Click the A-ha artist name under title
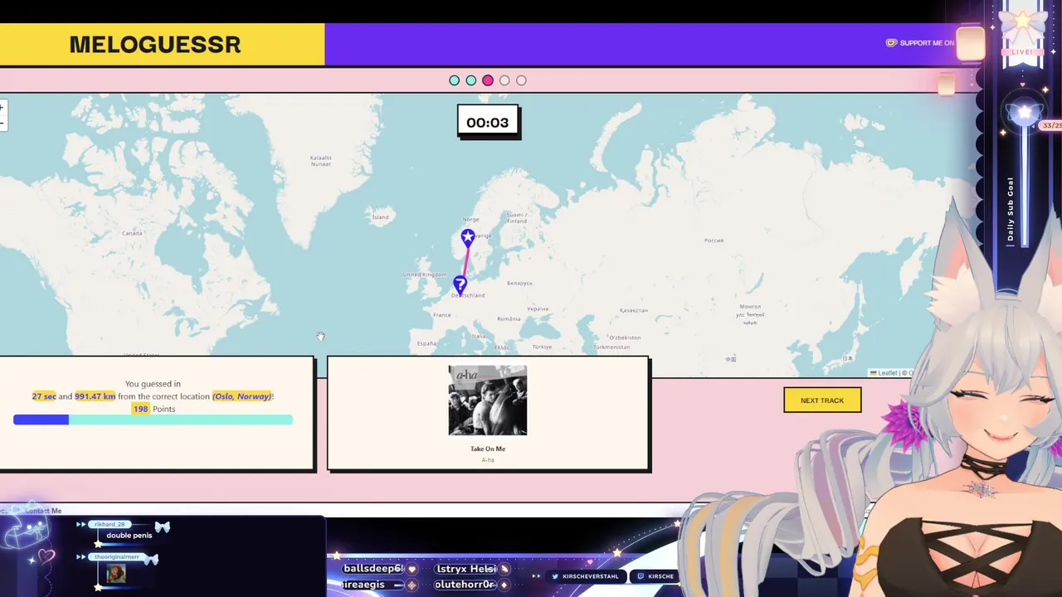 tap(488, 459)
